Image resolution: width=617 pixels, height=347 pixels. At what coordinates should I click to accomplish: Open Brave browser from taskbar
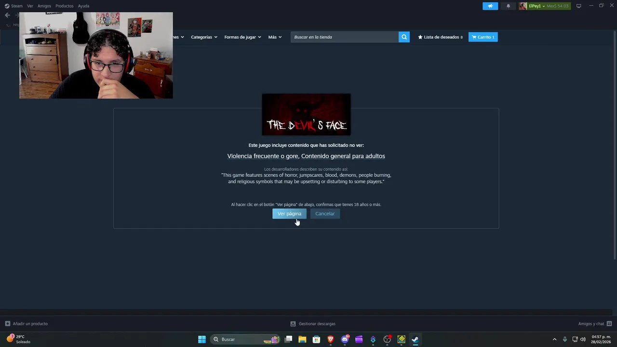tap(331, 339)
